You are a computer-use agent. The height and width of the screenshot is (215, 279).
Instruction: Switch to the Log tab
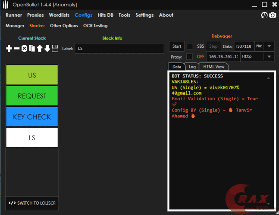coord(192,67)
